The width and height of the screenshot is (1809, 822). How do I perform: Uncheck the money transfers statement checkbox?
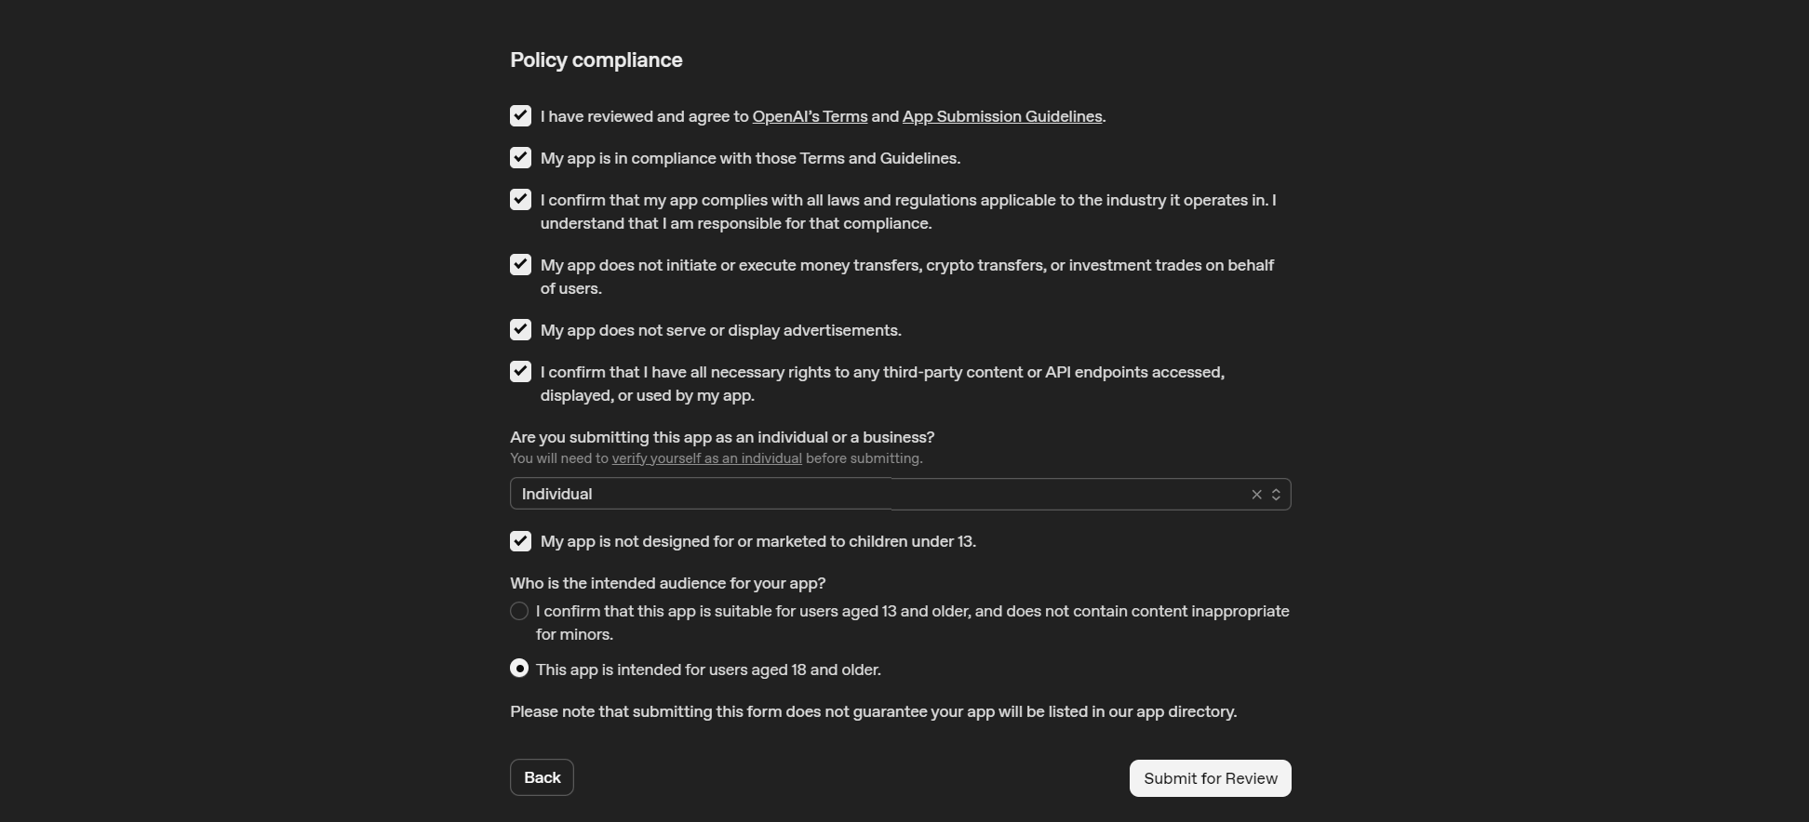pos(519,264)
